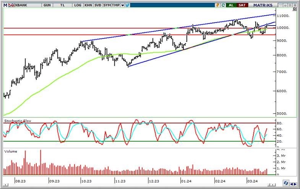Open the TL currency selector

coord(62,5)
